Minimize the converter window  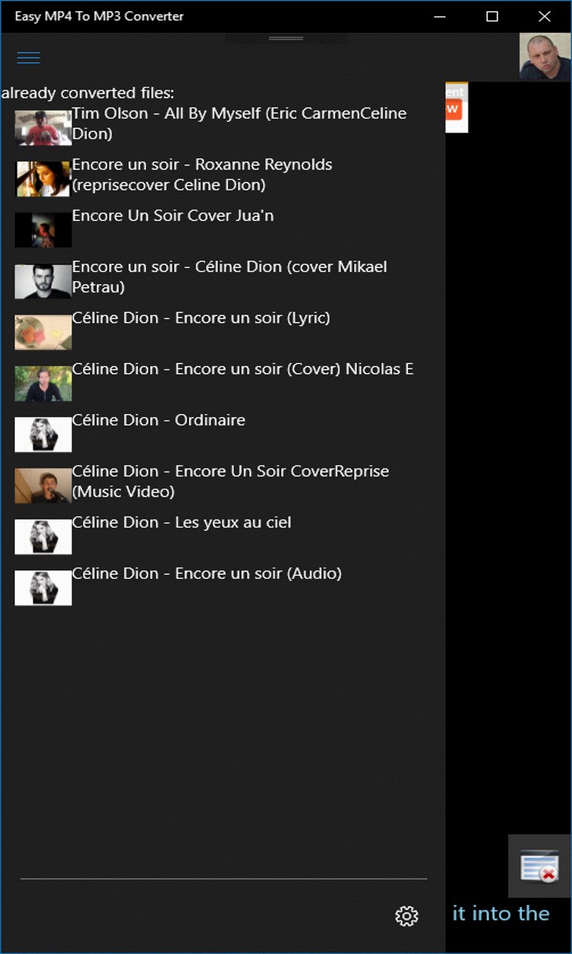point(439,16)
